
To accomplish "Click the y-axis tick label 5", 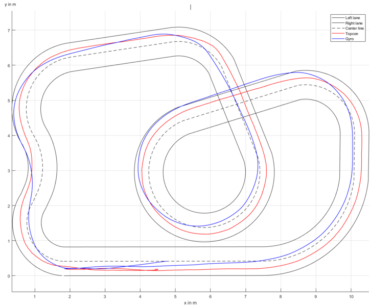I will click(x=9, y=100).
